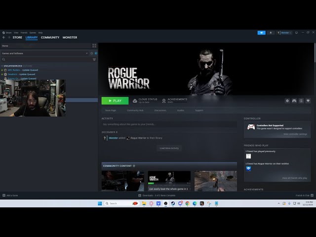Toggle the ready-to-play filter icon
This screenshot has width=316, height=237.
click(96, 53)
